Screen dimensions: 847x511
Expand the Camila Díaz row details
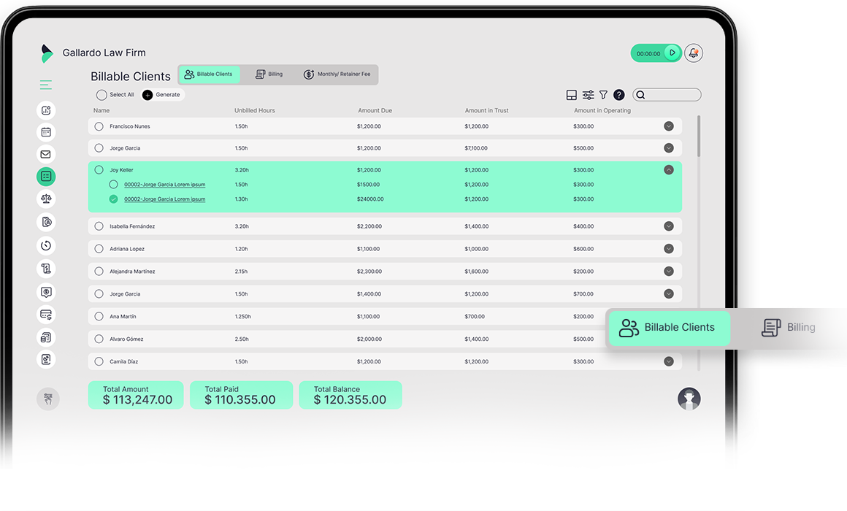pos(668,361)
